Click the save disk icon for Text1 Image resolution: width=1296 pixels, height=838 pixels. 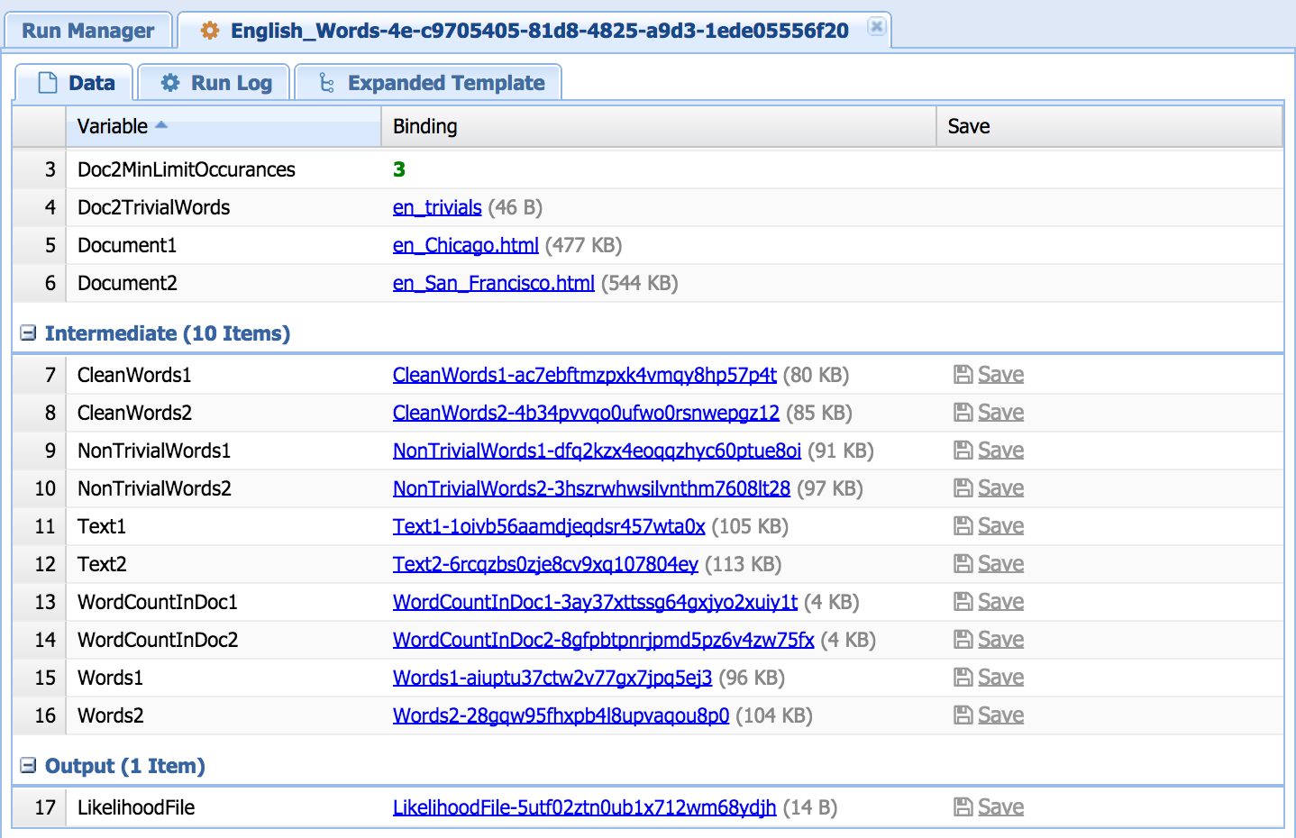(963, 526)
